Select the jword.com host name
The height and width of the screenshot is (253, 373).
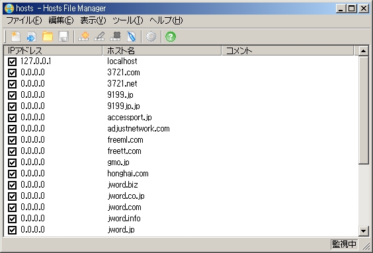(x=124, y=207)
